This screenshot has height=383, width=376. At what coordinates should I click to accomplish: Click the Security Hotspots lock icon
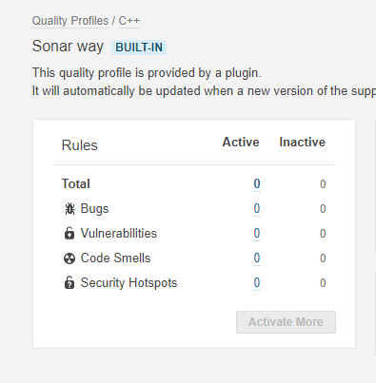coord(69,283)
